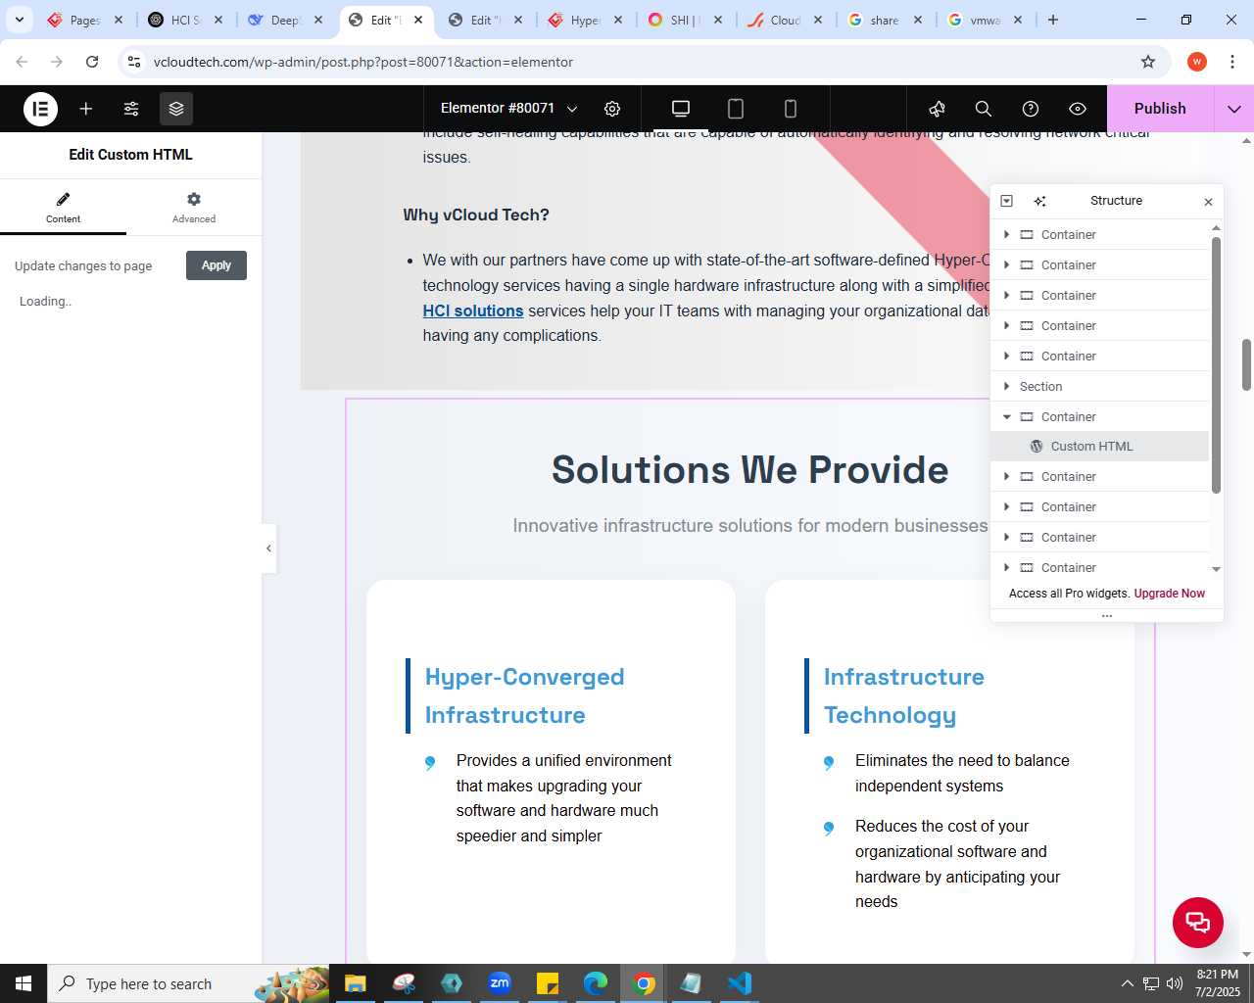The width and height of the screenshot is (1254, 1003).
Task: Click the Solutions We Provide heading
Action: pos(750,470)
